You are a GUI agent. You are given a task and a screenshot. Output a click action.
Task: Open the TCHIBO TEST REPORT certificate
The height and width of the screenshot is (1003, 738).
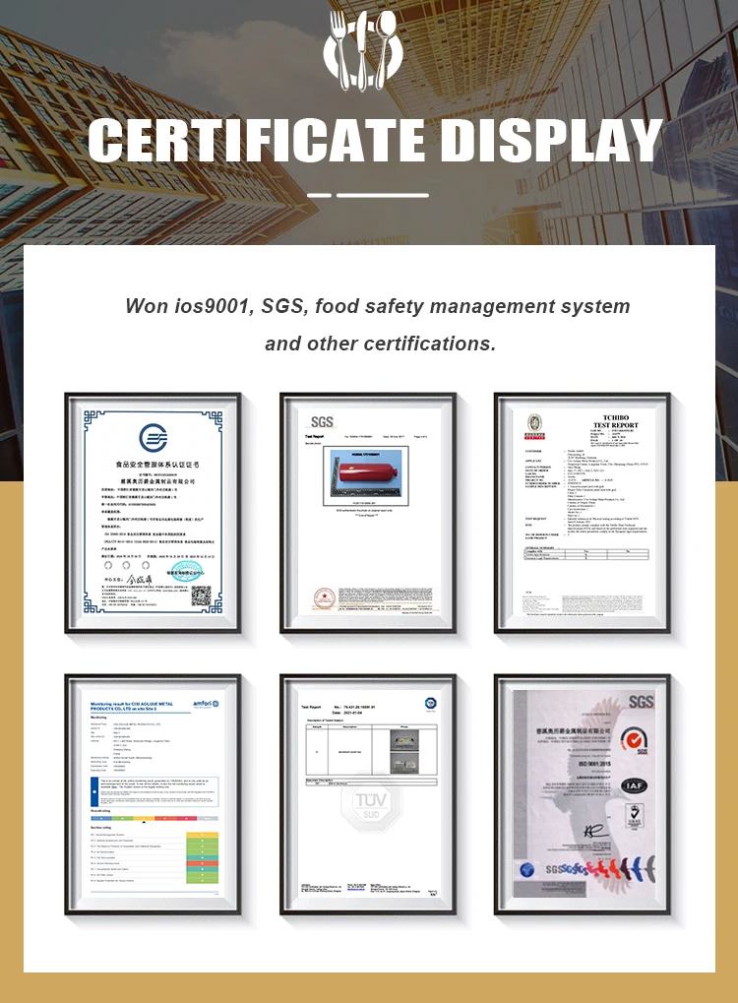pyautogui.click(x=582, y=513)
